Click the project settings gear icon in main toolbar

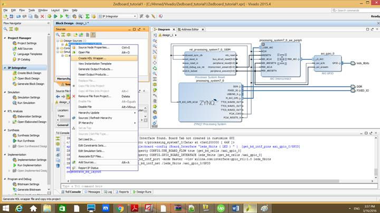74,16
